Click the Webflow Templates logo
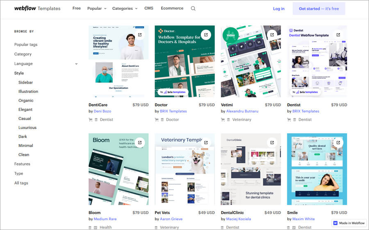This screenshot has width=369, height=230. (x=37, y=8)
